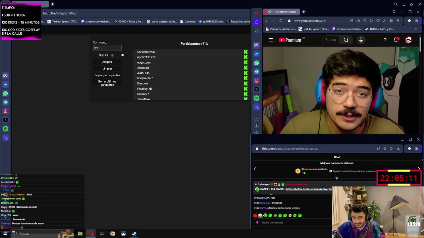Click Opera menu logo in YouTube window
The height and width of the screenshot is (238, 424).
(x=256, y=13)
